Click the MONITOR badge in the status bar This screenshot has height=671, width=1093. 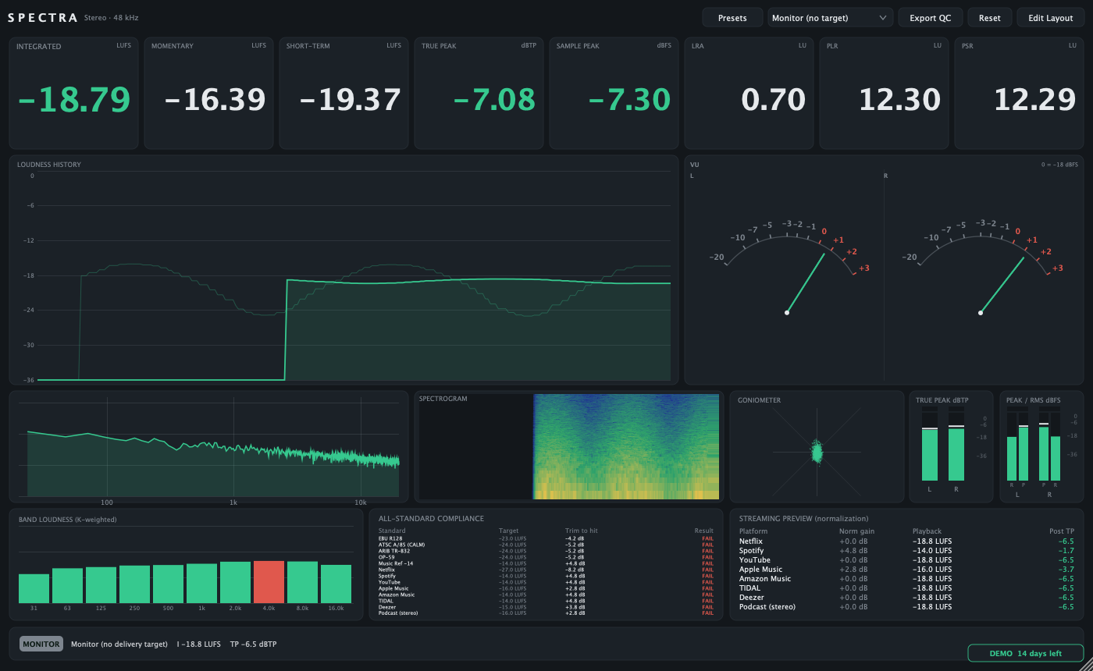pyautogui.click(x=41, y=644)
